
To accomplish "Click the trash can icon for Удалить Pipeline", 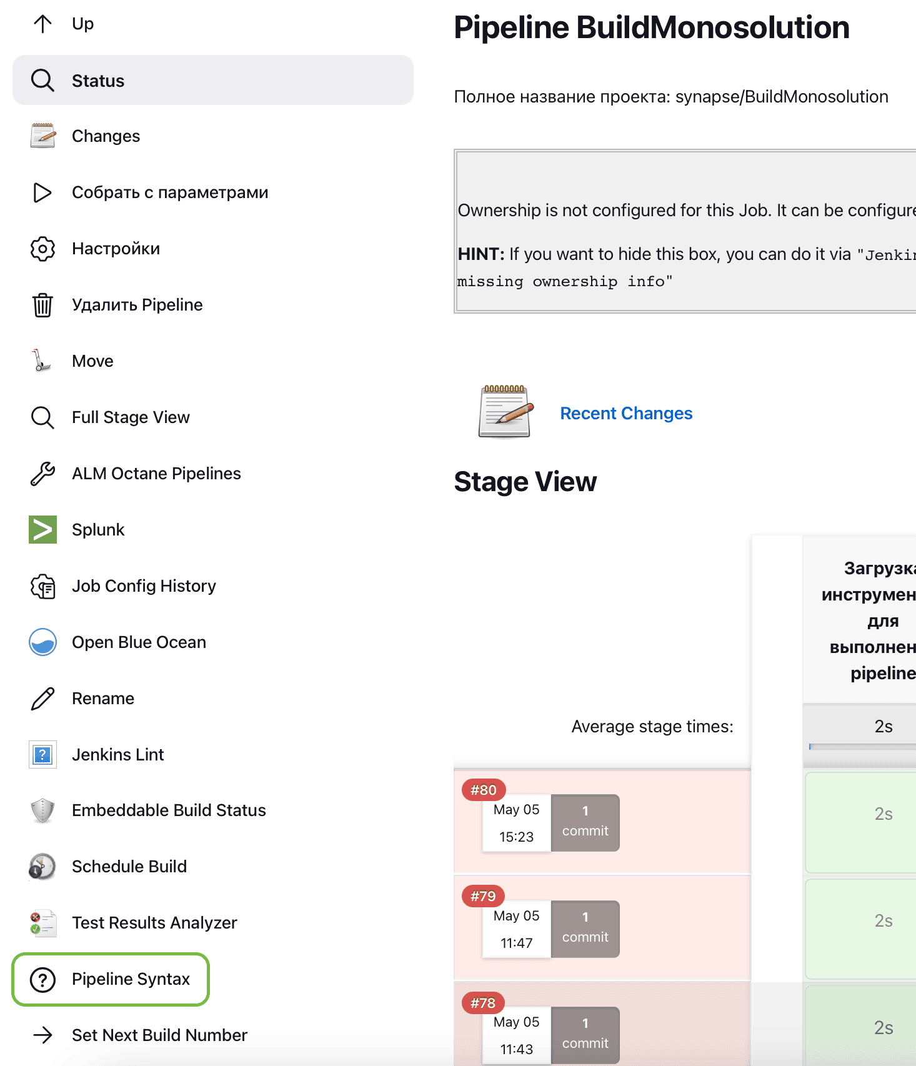I will [42, 305].
